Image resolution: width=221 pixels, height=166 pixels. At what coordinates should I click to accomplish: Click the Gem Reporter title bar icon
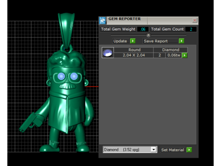pos(102,20)
